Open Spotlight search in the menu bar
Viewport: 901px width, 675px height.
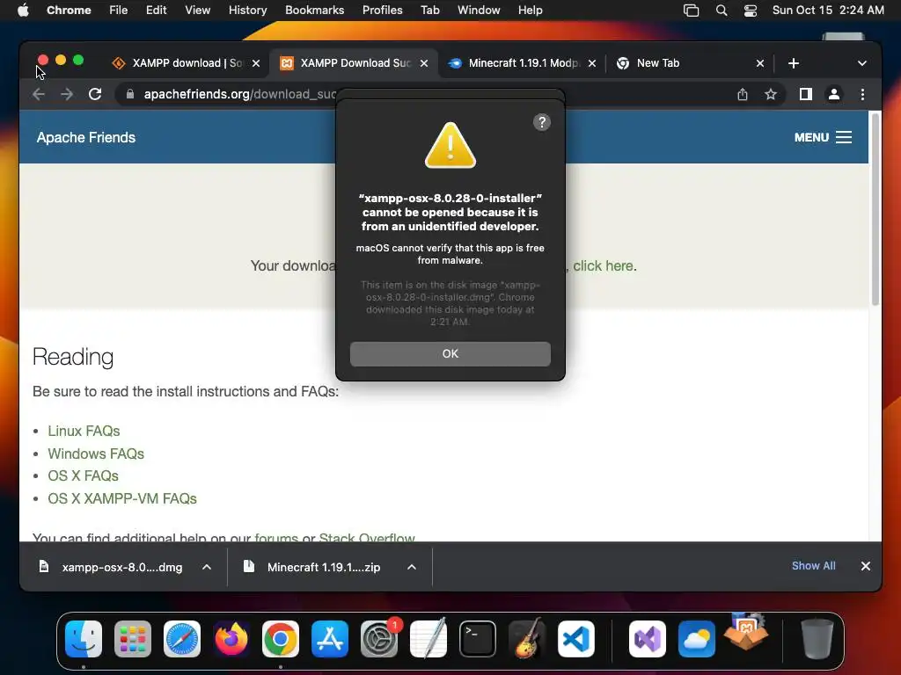(x=722, y=11)
